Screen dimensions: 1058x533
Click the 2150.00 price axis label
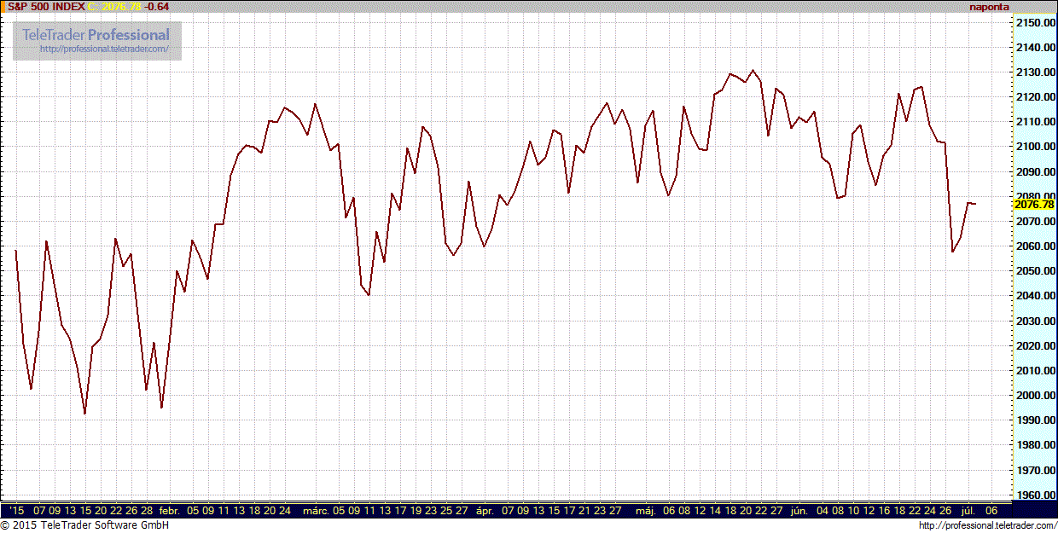tap(1036, 23)
